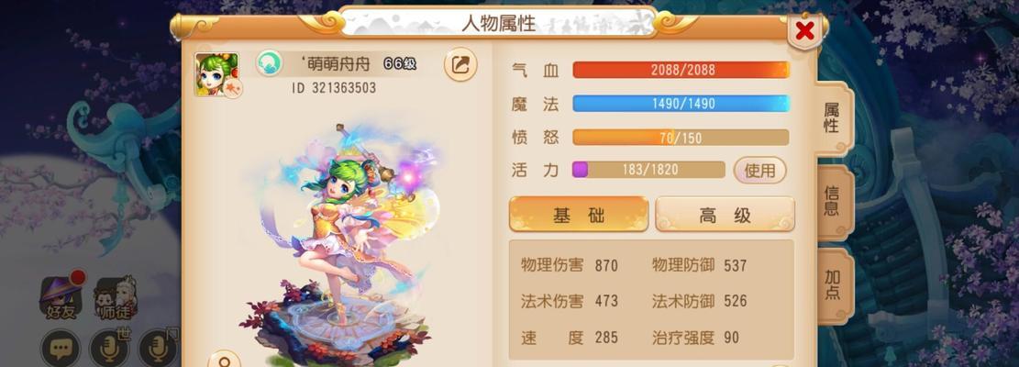This screenshot has height=367, width=1019.
Task: Click the chat speech bubble icon
Action: click(x=61, y=349)
